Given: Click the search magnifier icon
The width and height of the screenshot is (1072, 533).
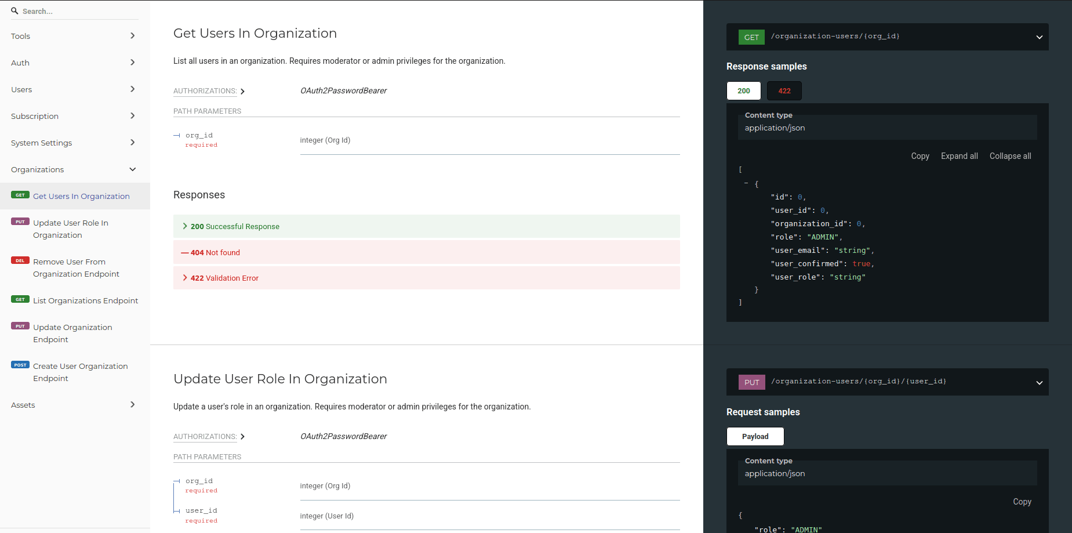Looking at the screenshot, I should click(14, 11).
